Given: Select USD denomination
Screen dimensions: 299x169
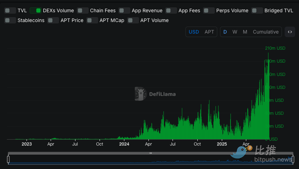Looking at the screenshot, I should tap(194, 32).
